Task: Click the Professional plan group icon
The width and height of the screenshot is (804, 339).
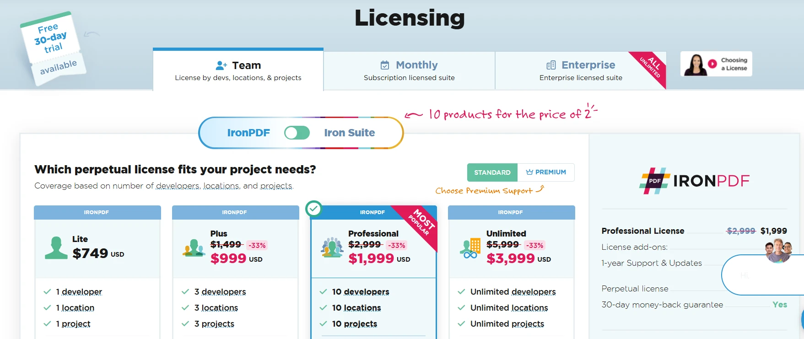Action: tap(332, 248)
